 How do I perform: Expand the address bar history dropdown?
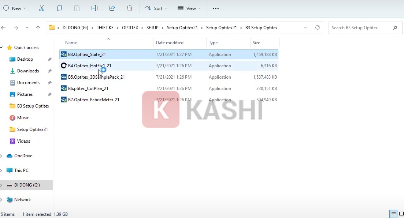305,27
